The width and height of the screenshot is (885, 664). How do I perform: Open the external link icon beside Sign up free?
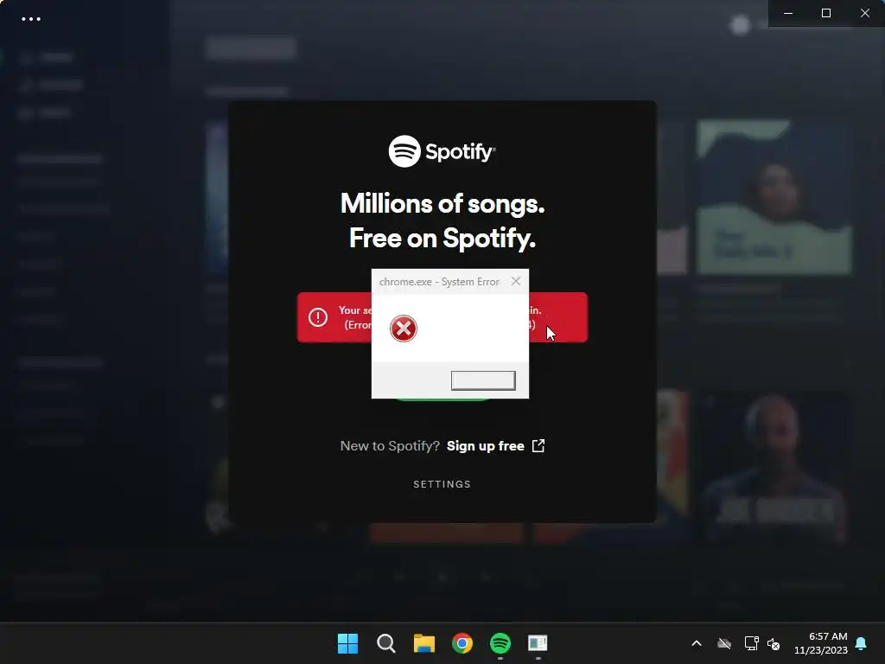(x=538, y=446)
